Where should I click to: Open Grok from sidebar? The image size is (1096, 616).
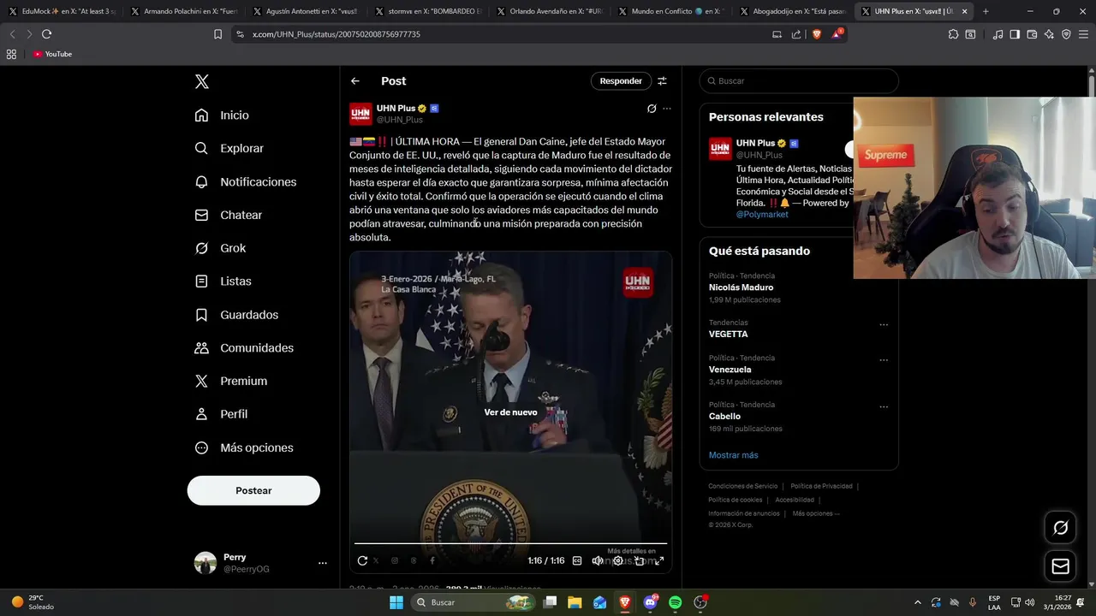[x=220, y=248]
